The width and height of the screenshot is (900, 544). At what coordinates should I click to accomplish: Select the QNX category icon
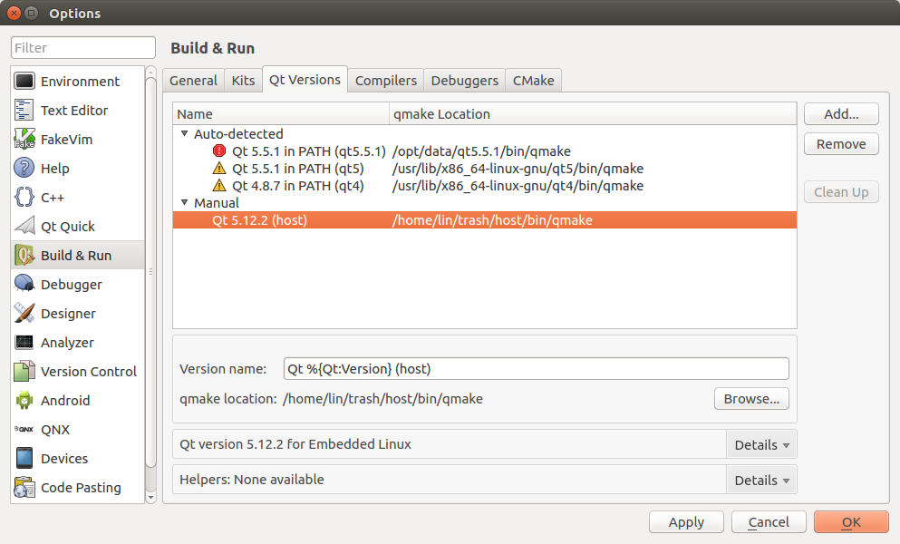[24, 429]
